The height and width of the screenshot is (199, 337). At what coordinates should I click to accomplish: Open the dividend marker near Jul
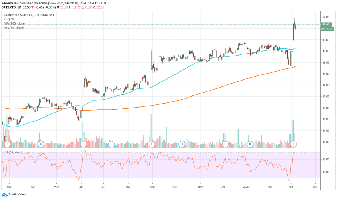pos(111,144)
